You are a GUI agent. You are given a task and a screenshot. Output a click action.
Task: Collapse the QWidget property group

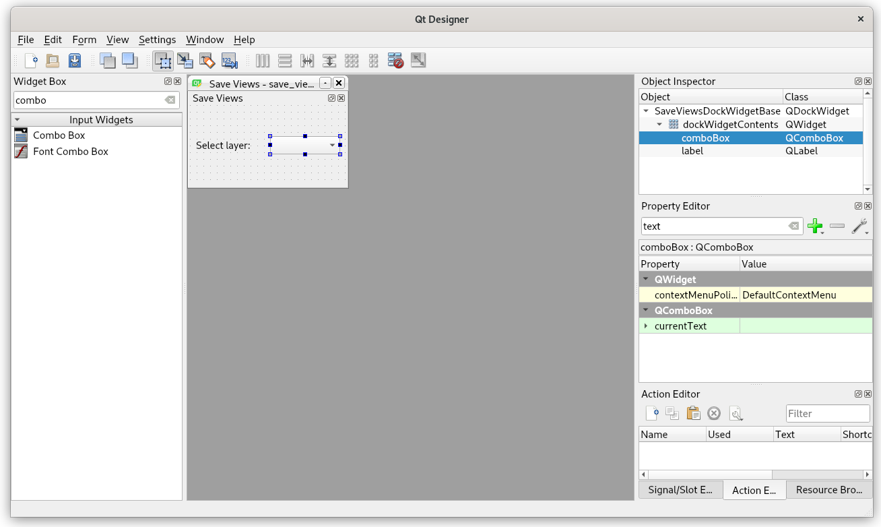(x=646, y=279)
